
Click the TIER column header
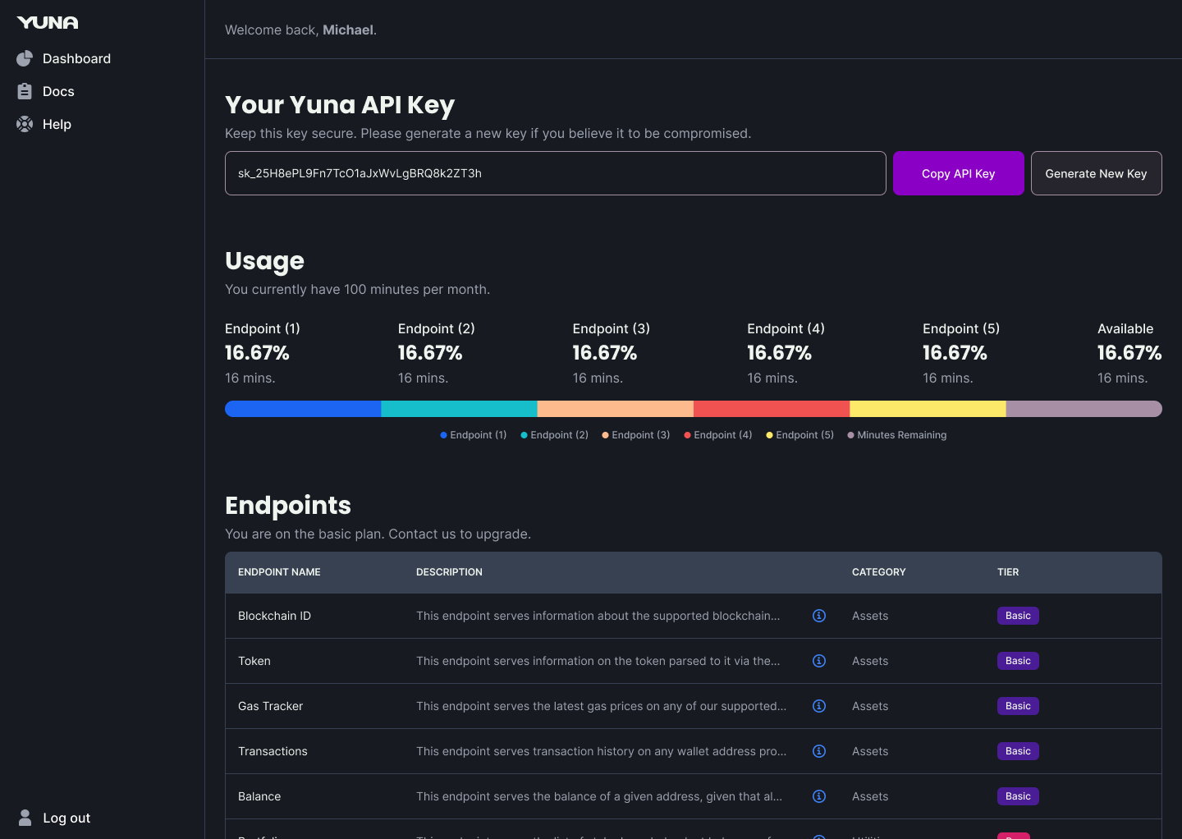click(x=1008, y=572)
